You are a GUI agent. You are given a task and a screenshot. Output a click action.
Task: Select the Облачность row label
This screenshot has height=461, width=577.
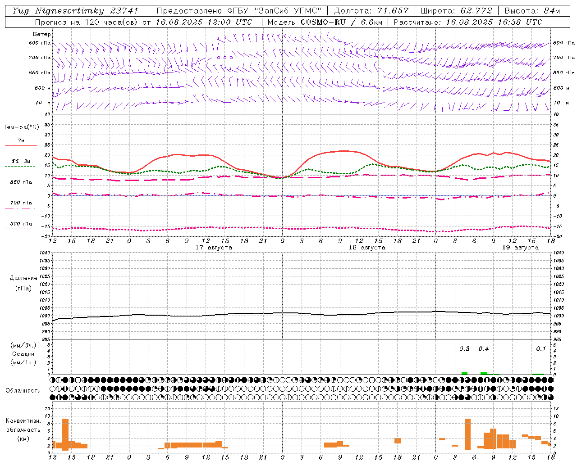(23, 391)
